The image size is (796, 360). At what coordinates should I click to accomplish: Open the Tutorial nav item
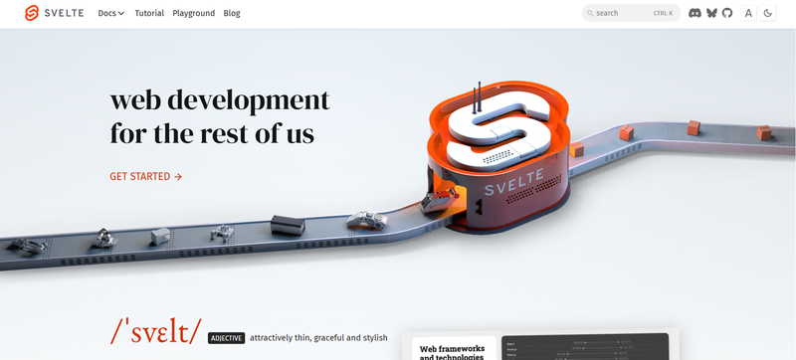coord(149,13)
